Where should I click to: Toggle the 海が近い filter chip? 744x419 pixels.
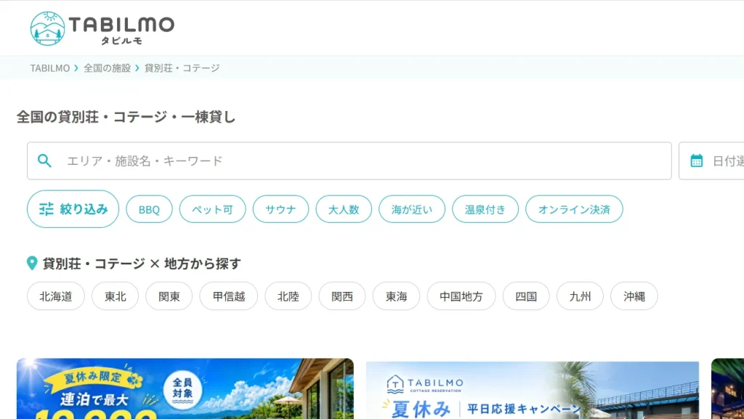412,209
